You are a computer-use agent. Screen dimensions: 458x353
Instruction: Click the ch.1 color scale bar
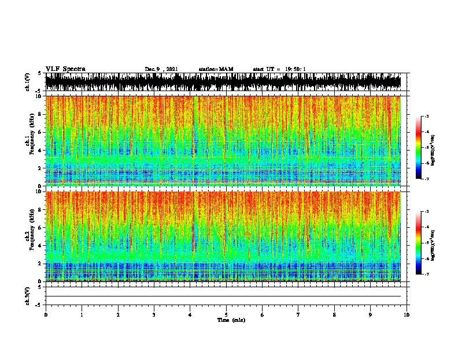[x=419, y=148]
